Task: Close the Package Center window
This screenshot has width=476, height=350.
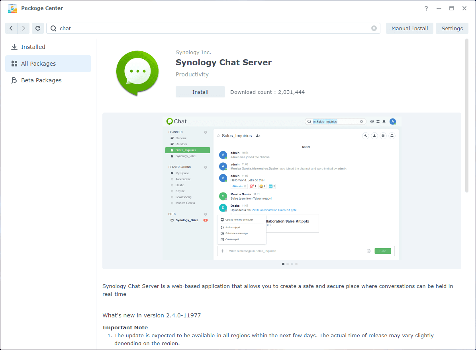Action: [464, 8]
